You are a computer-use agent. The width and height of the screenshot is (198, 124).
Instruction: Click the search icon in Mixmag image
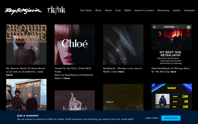(154, 27)
